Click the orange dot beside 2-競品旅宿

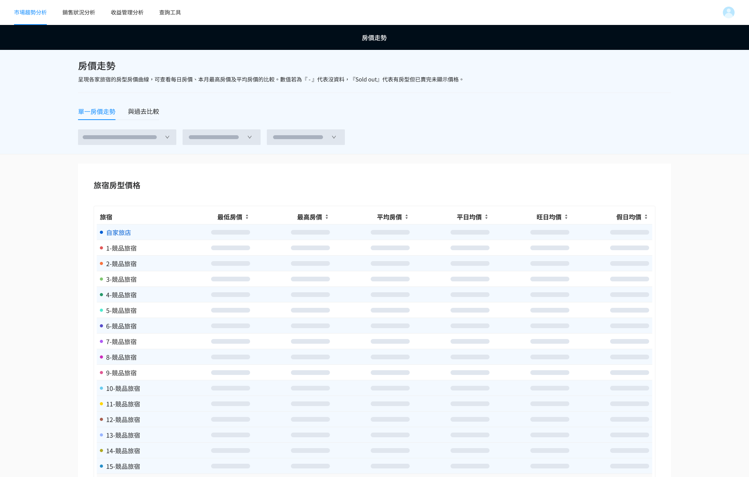coord(101,263)
